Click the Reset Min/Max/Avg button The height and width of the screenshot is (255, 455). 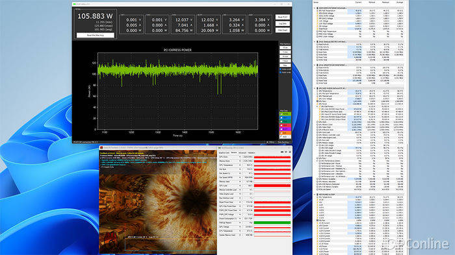coord(95,35)
